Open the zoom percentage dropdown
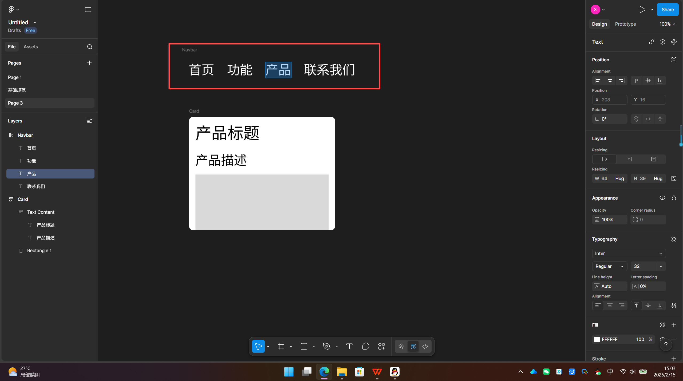683x381 pixels. coord(667,24)
